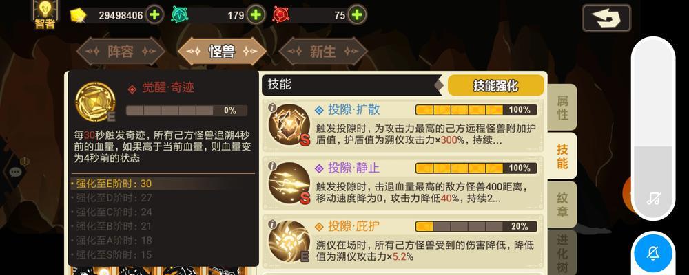Viewport: 689px width, 275px height.
Task: Show info for 投隙·庇护 skill
Action: point(272,224)
